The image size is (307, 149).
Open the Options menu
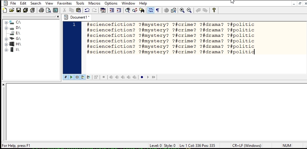[111, 3]
